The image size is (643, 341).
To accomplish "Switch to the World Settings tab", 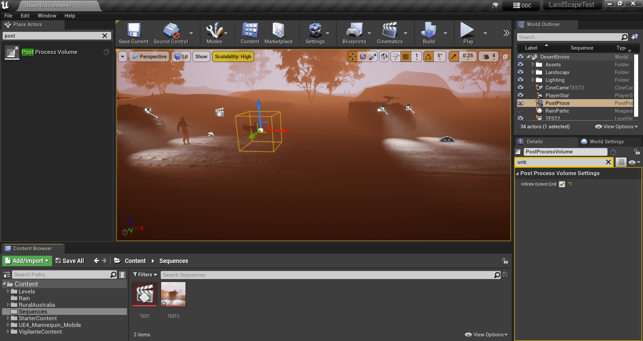I will coord(606,142).
